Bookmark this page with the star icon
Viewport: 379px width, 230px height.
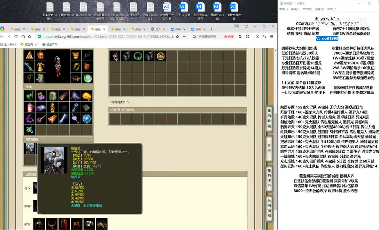point(178,36)
